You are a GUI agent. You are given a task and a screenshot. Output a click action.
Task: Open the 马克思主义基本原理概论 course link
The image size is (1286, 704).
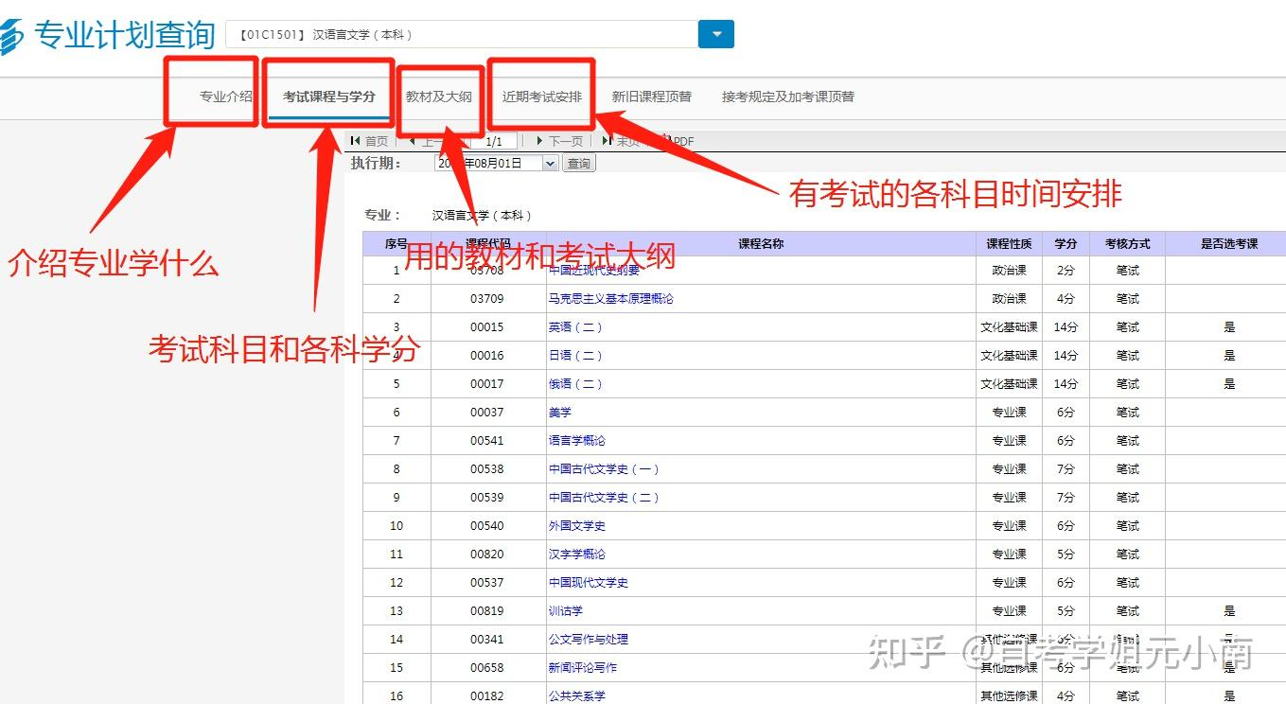(610, 299)
